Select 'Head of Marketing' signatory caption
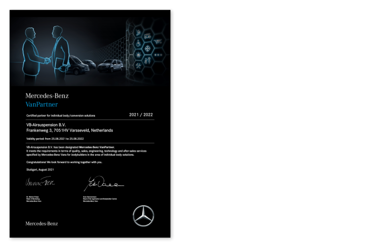The image size is (382, 242). pyautogui.click(x=33, y=199)
